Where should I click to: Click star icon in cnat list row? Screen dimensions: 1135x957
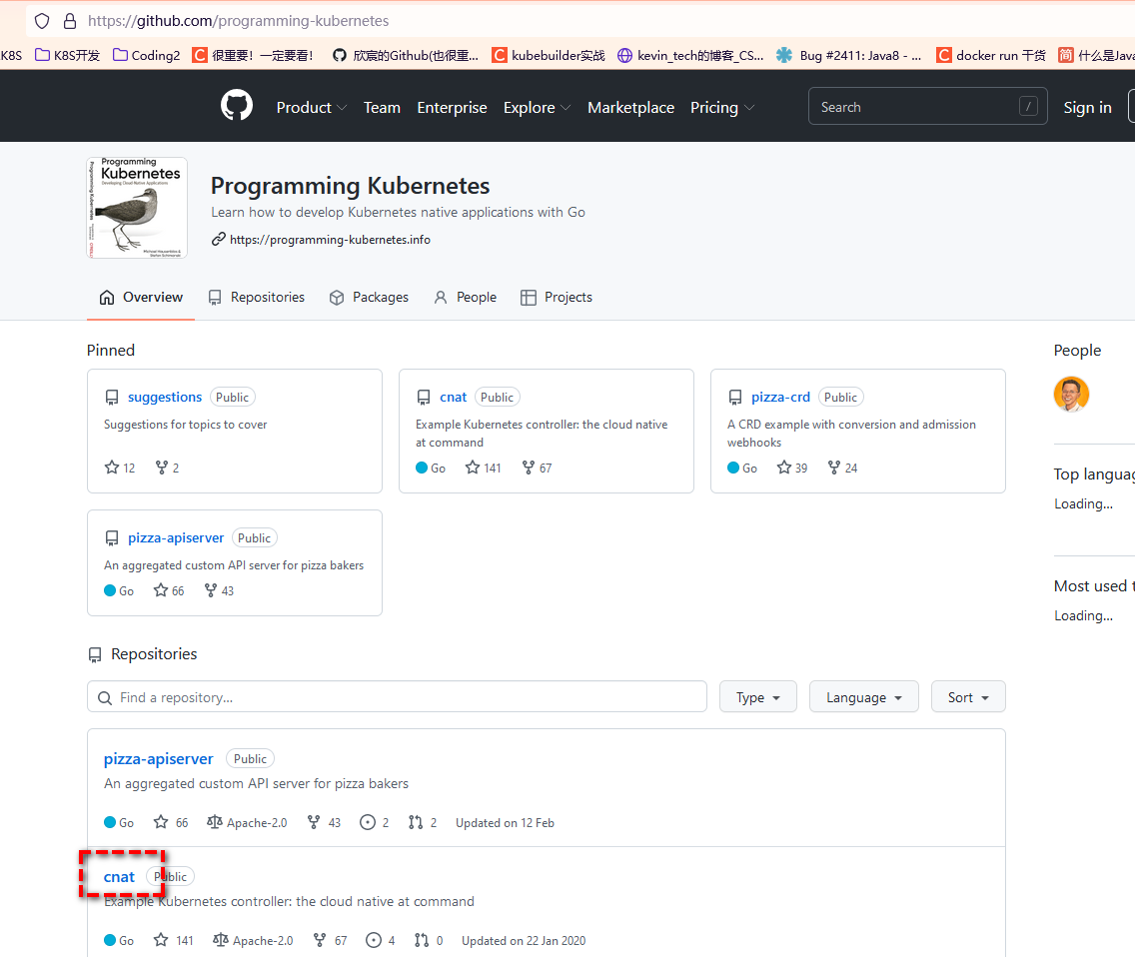pyautogui.click(x=161, y=940)
